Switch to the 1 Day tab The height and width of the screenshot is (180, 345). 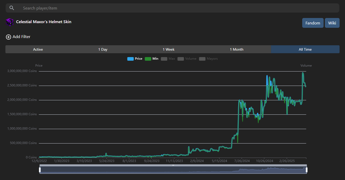point(103,49)
